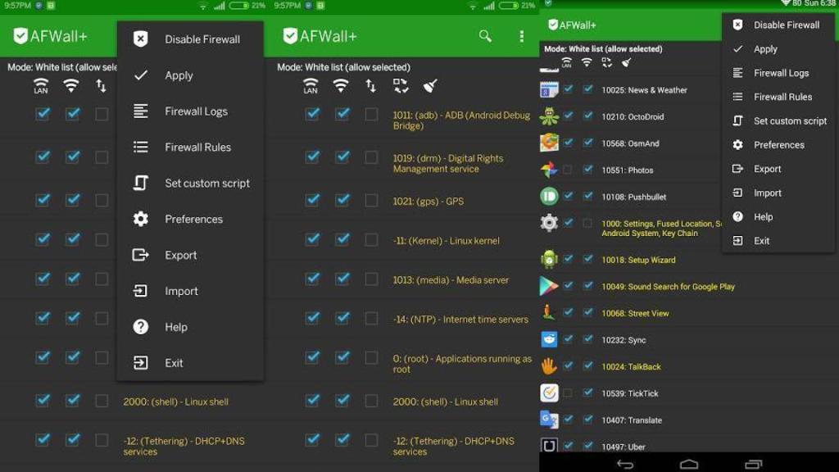Select the Wi-Fi column header icon
Viewport: 839px width, 472px height.
click(341, 84)
